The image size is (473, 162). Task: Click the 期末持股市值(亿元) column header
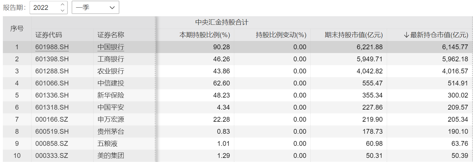353,35
